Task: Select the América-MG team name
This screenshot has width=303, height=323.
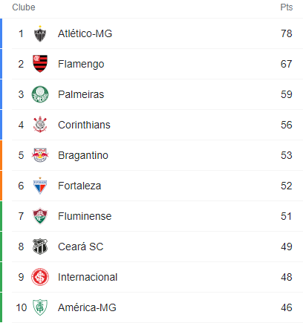Action: click(87, 307)
